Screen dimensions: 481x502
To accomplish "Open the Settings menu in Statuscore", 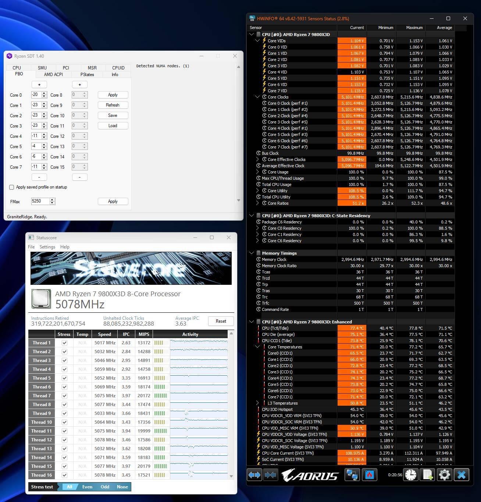I will [x=47, y=247].
